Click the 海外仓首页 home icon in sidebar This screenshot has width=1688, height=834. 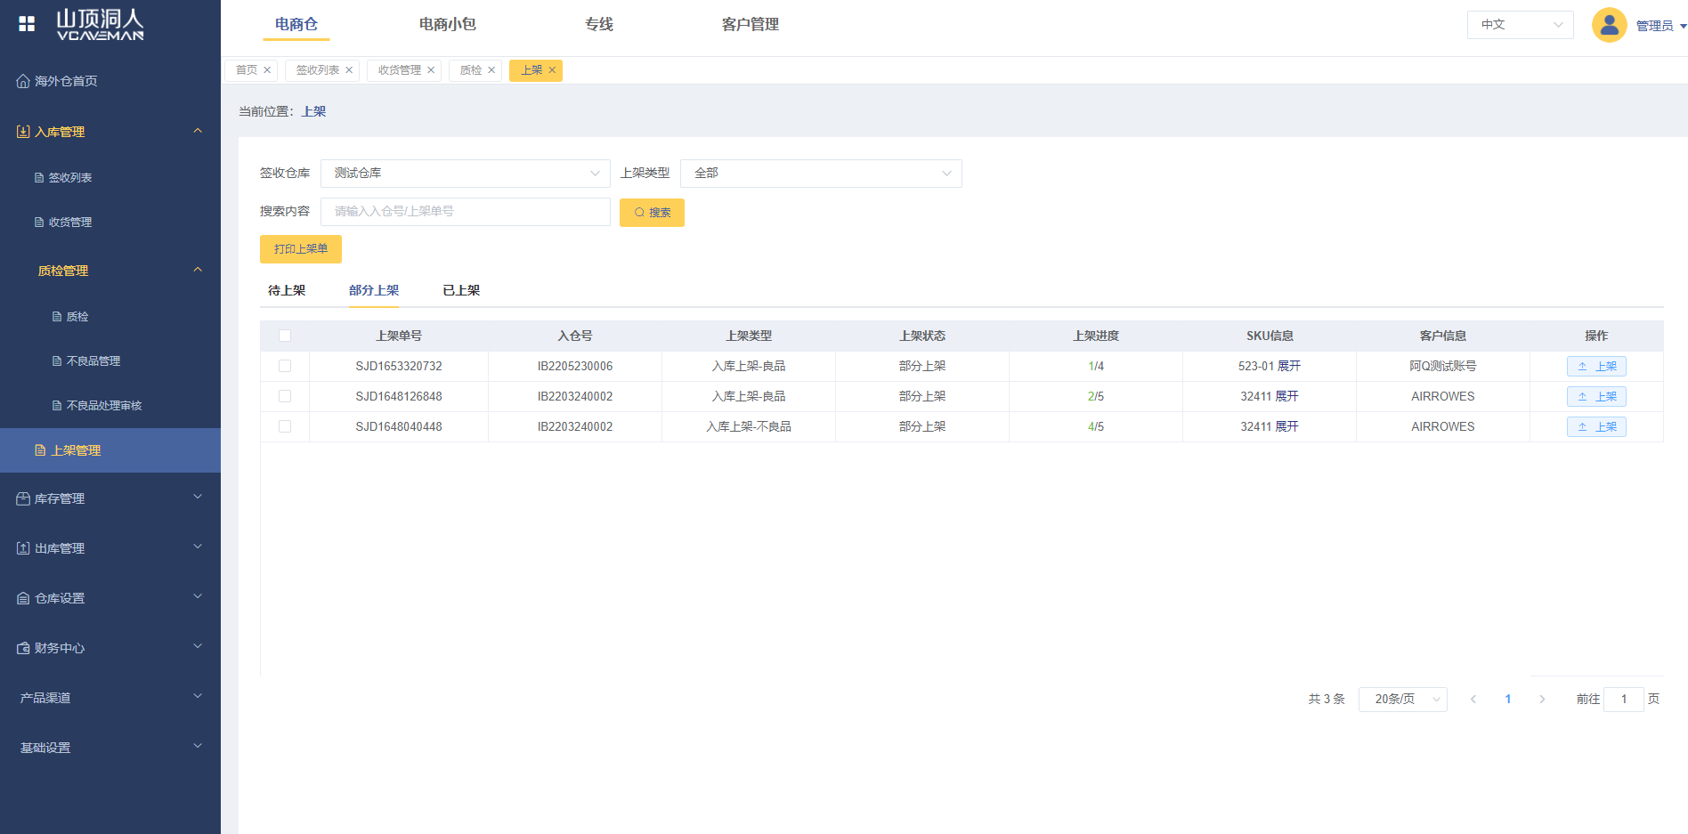23,81
